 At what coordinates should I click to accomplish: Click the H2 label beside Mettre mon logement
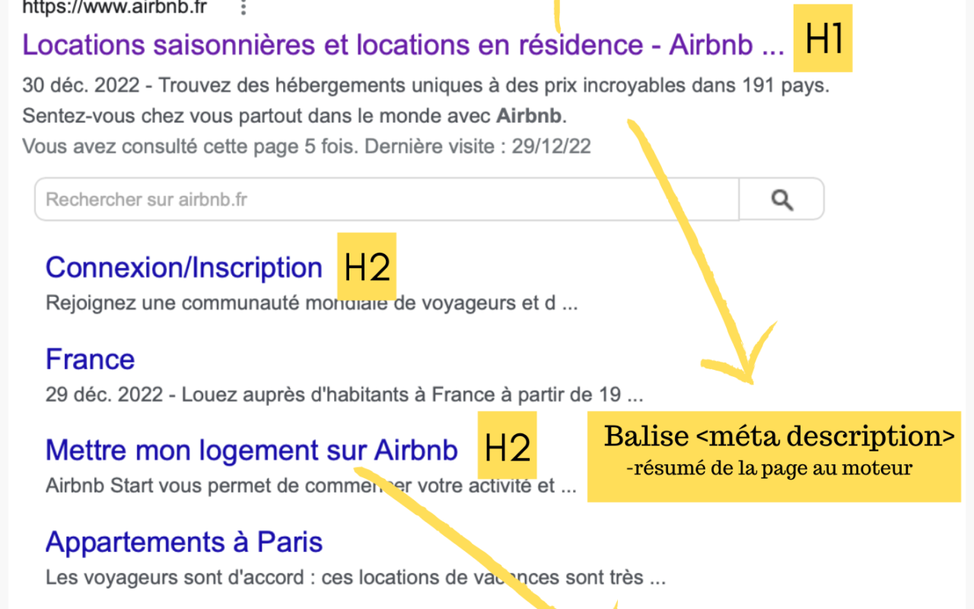point(508,446)
